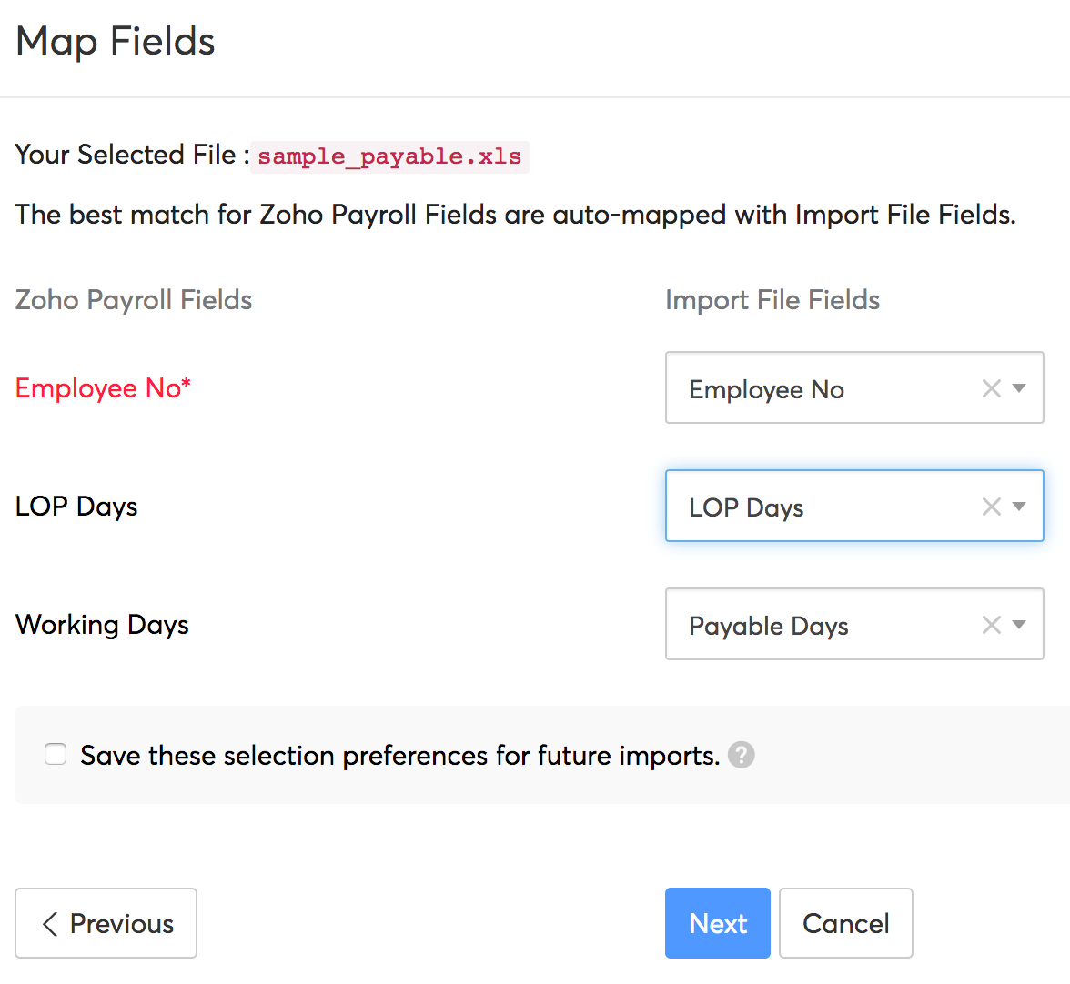The image size is (1070, 984).
Task: Open help tooltip for saving selection preferences
Action: click(742, 755)
